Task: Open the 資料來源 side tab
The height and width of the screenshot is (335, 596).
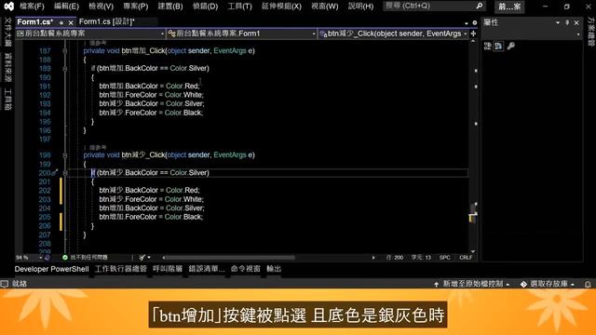Action: [x=7, y=67]
